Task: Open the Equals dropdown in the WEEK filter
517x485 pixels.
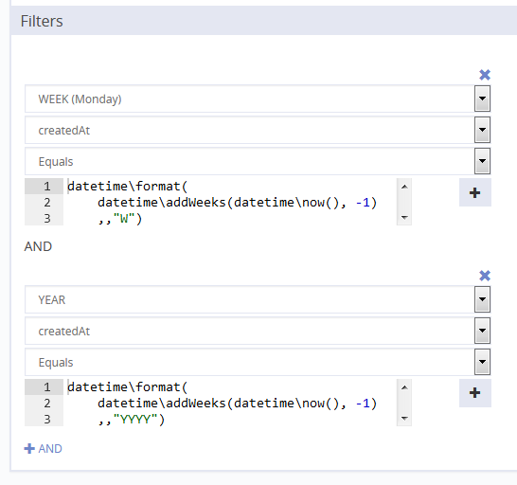Action: pos(482,161)
